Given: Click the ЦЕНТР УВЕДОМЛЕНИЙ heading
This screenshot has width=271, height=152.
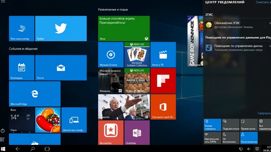Looking at the screenshot, I should (225, 2).
